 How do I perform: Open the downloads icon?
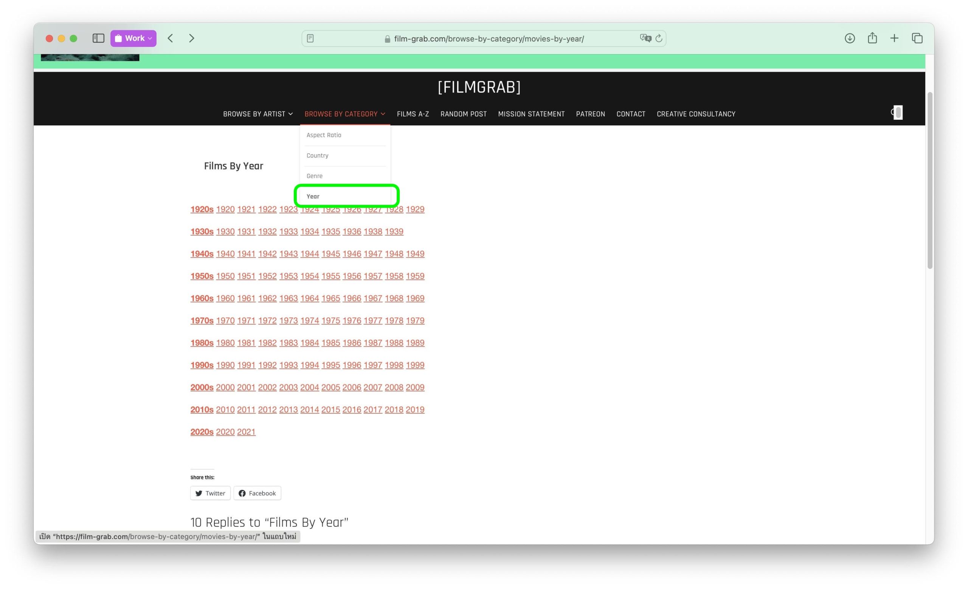[x=850, y=38]
